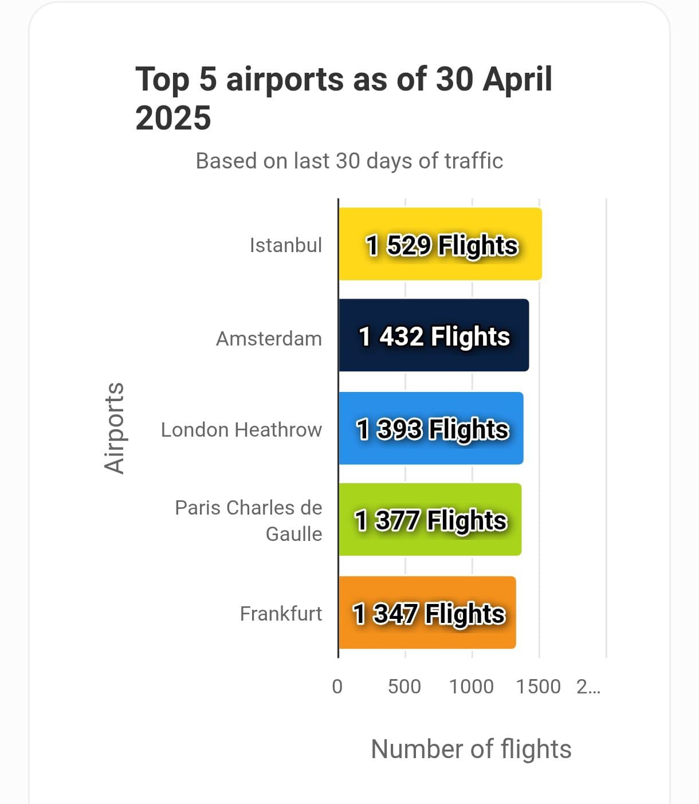Click the orange Frankfurt bar
This screenshot has width=699, height=804.
pos(427,613)
